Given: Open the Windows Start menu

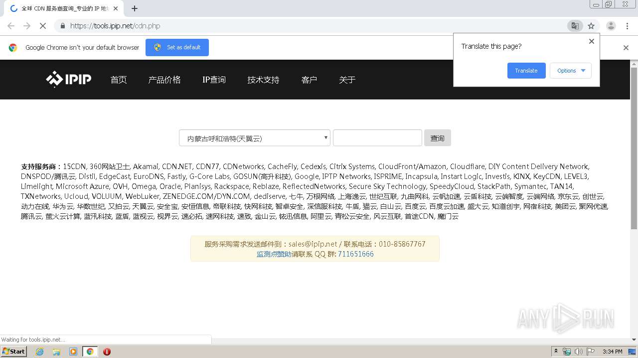Looking at the screenshot, I should [x=14, y=352].
